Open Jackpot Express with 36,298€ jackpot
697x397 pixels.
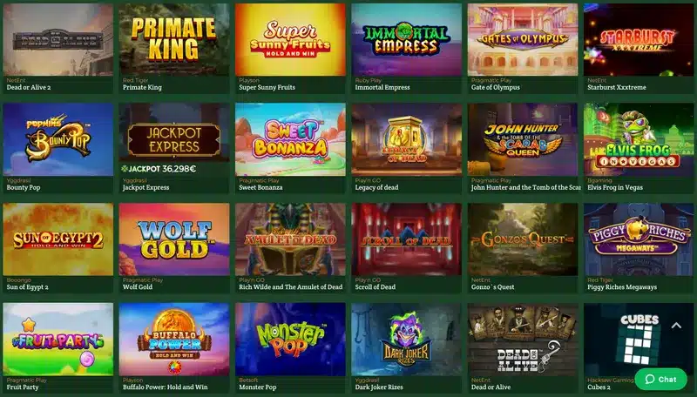coord(173,139)
